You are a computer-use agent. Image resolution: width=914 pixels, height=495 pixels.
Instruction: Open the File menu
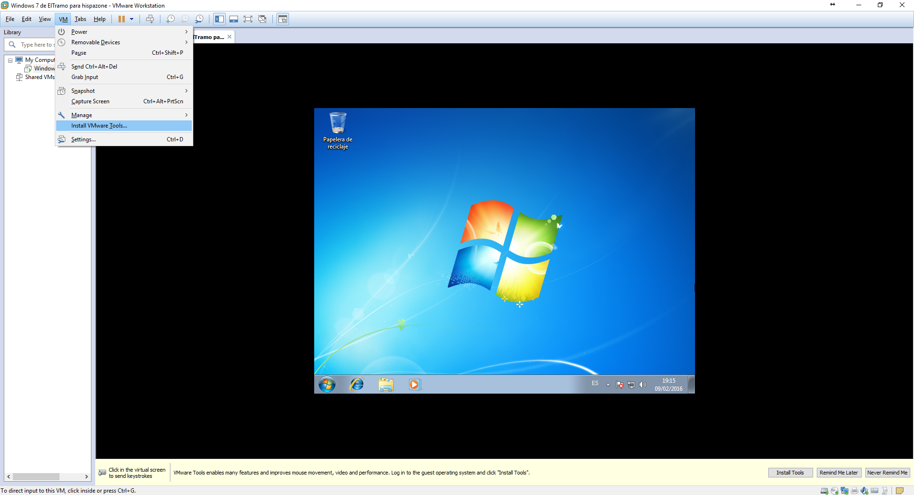pos(10,19)
